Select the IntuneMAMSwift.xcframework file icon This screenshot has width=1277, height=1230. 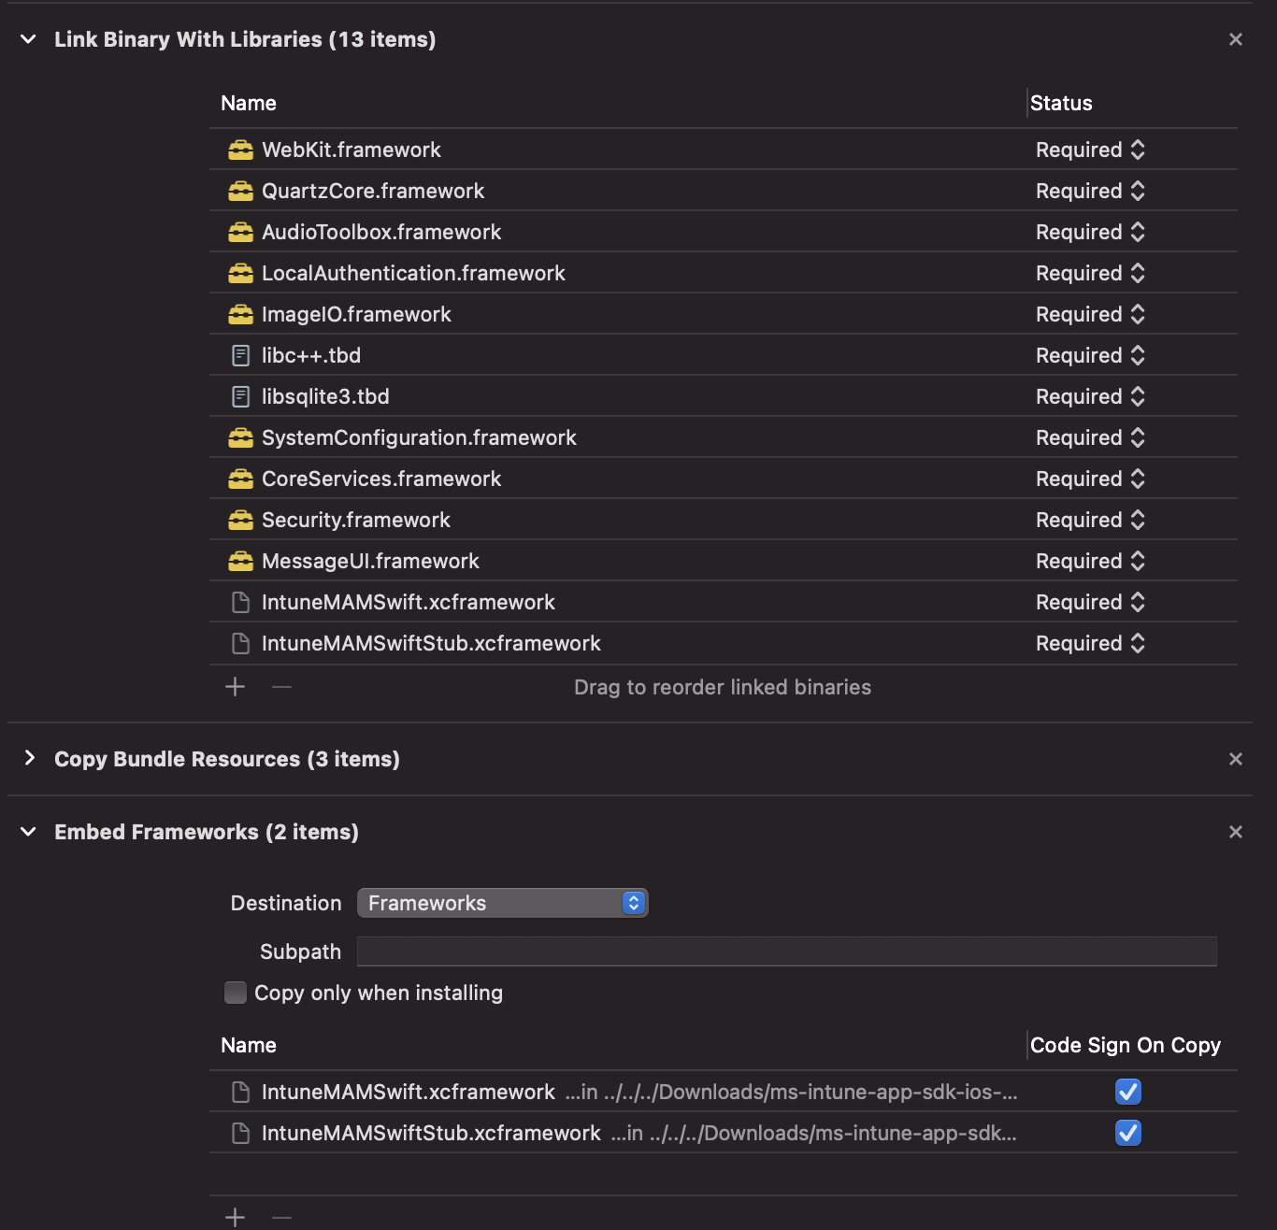click(x=240, y=602)
